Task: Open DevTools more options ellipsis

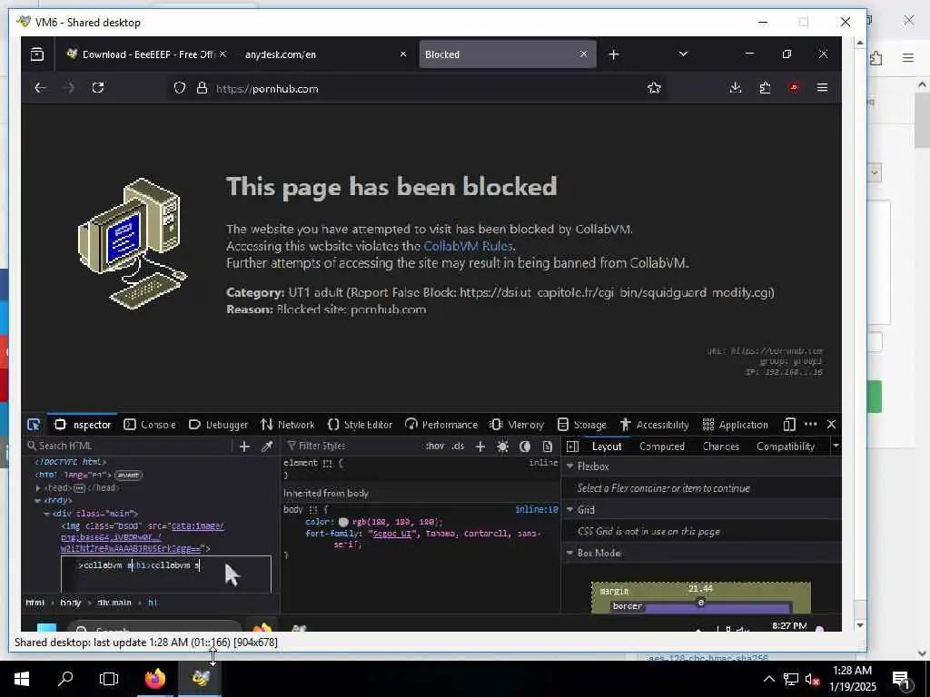Action: 810,425
